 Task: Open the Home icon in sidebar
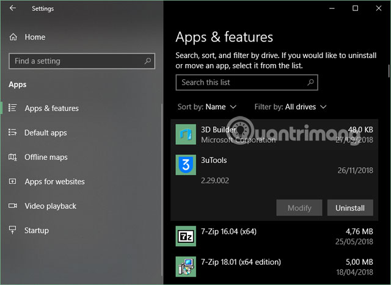13,37
